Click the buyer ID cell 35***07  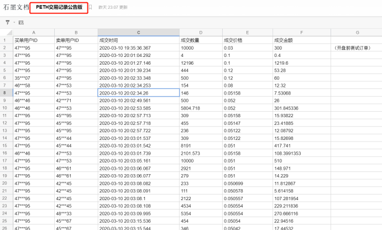[x=34, y=78]
